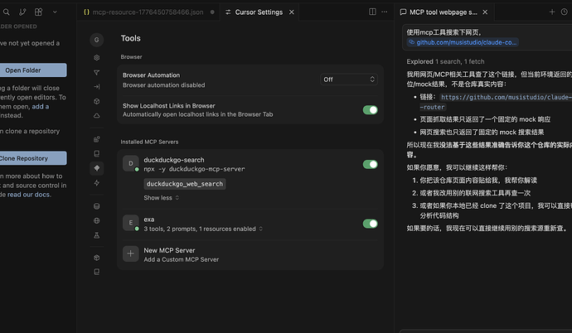Open the General gear settings section
The height and width of the screenshot is (333, 572).
pos(97,57)
